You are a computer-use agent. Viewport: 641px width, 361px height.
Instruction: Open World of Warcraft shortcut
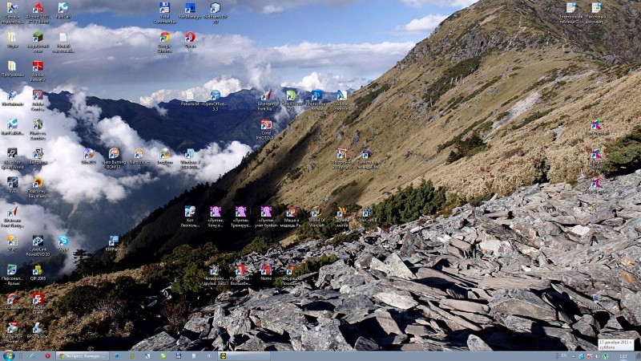point(316,213)
